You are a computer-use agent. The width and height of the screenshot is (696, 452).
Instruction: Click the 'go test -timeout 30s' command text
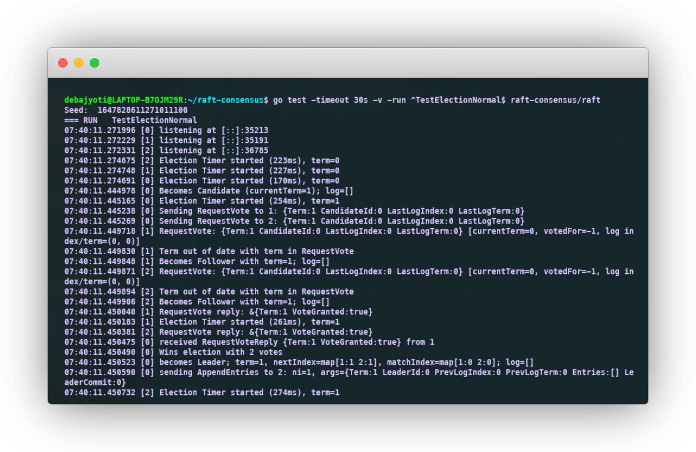coord(321,100)
